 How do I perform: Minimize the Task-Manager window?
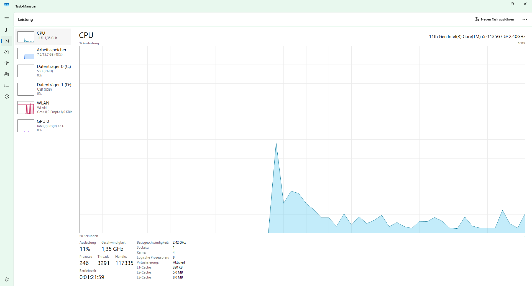(500, 4)
